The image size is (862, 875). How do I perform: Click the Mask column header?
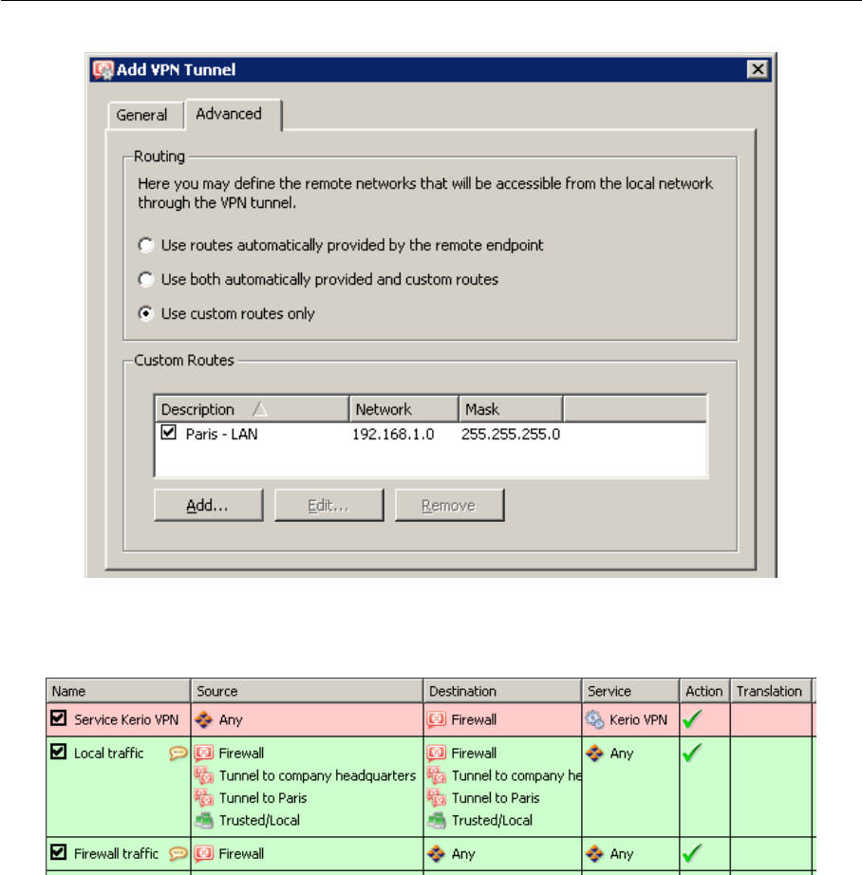click(511, 409)
